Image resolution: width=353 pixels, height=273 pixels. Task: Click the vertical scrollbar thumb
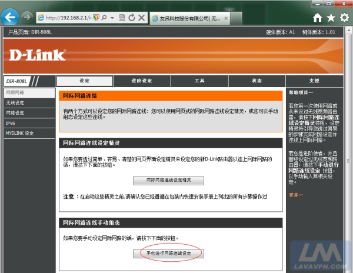pos(349,161)
